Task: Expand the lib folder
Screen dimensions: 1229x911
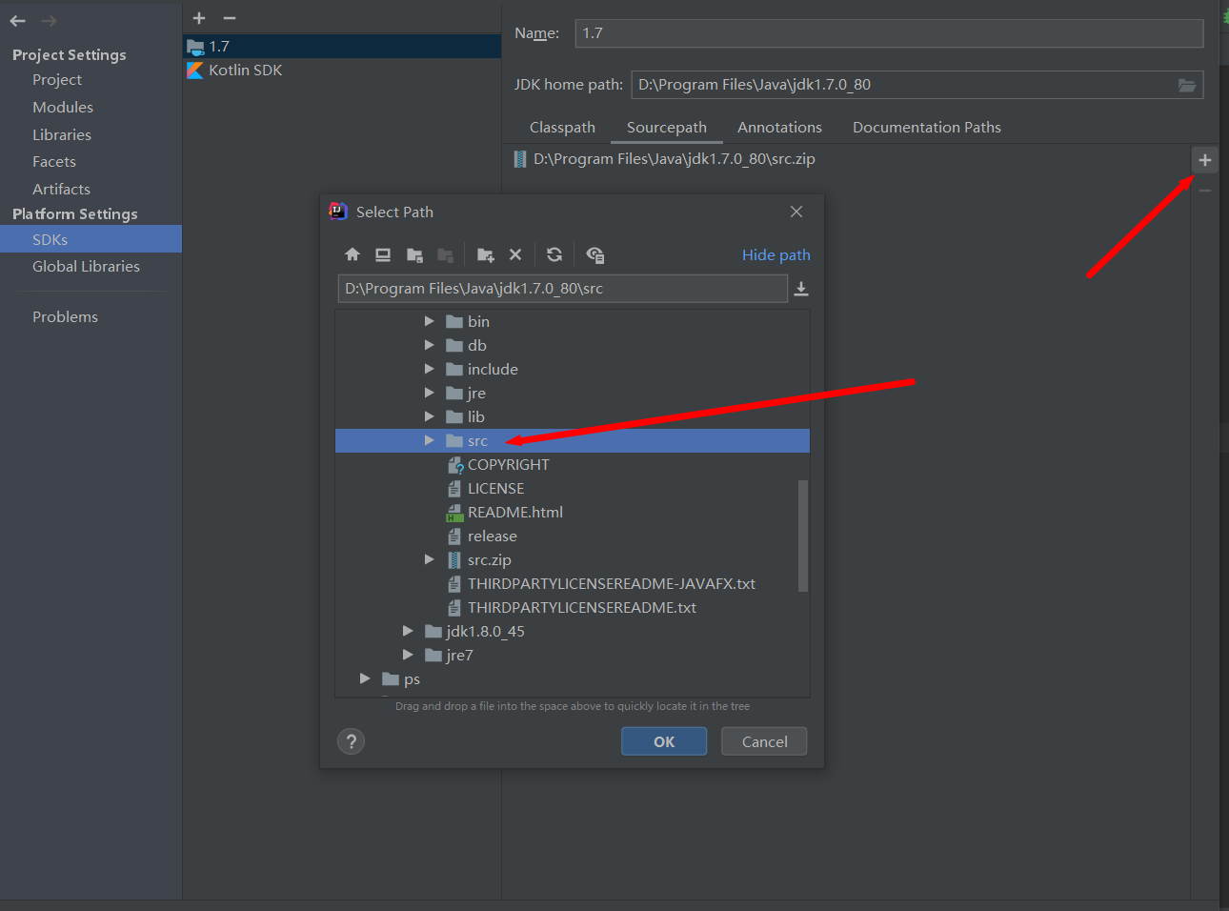Action: tap(429, 416)
